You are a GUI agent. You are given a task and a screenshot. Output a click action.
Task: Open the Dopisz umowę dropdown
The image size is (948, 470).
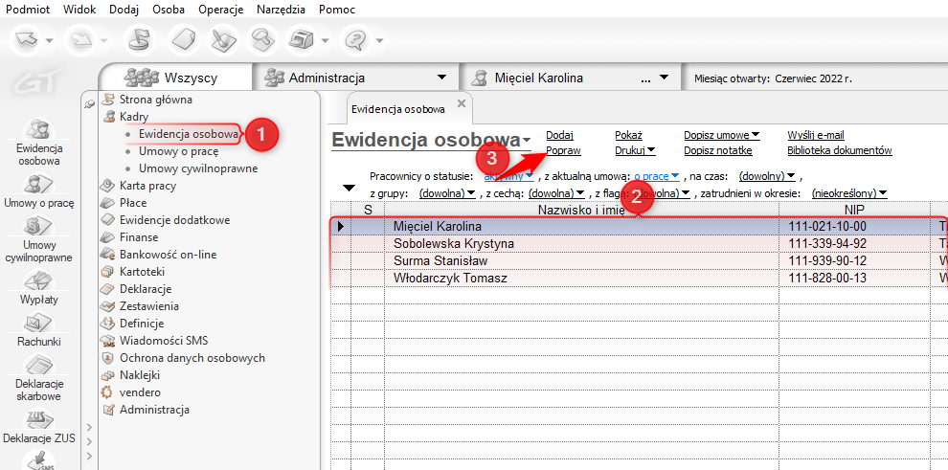tap(721, 135)
